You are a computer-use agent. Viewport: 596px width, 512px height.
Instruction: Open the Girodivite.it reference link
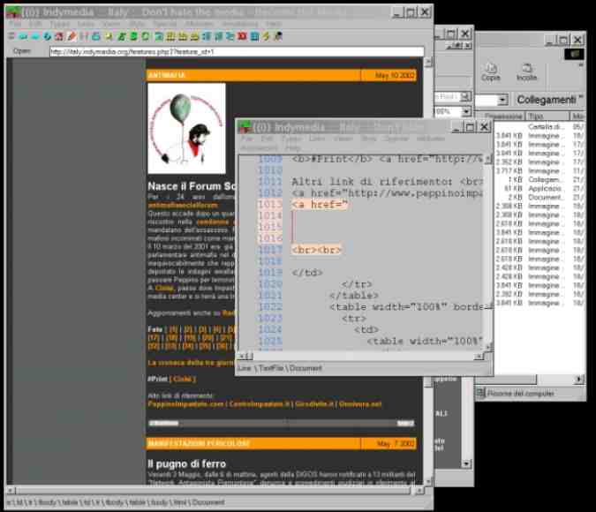pos(314,404)
